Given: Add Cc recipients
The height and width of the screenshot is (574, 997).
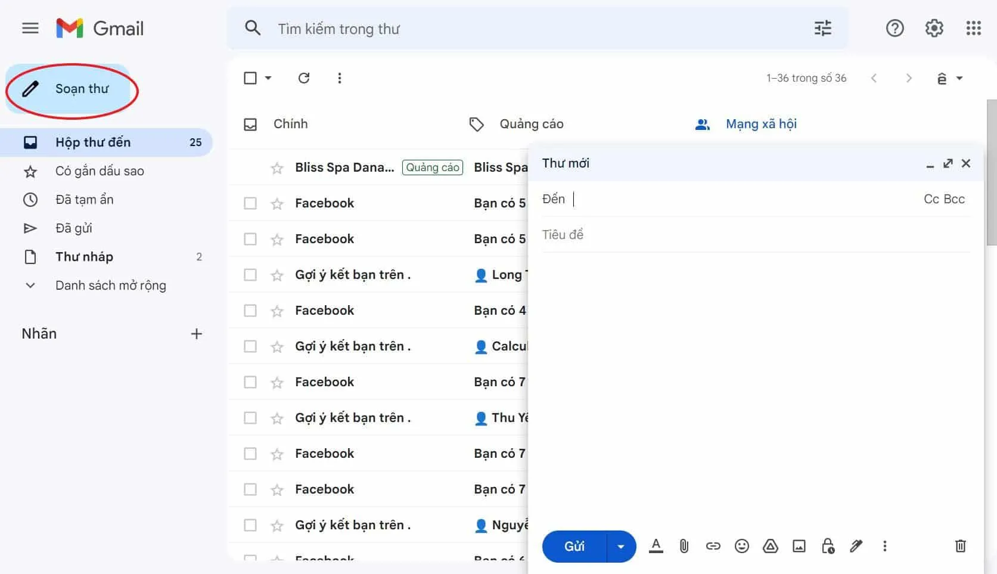Looking at the screenshot, I should coord(931,199).
